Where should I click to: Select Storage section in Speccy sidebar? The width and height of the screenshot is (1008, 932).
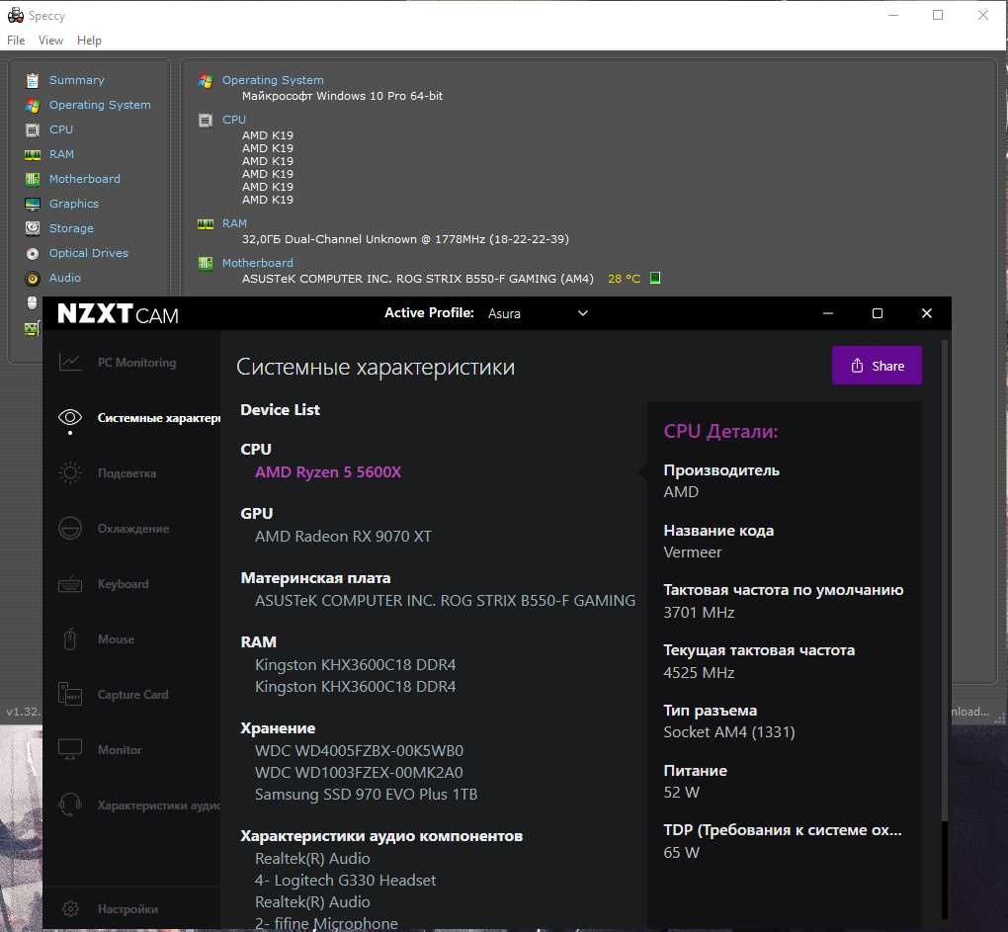71,228
